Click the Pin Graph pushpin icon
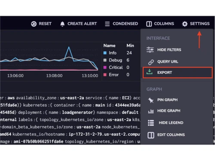This screenshot has height=161, width=215. click(151, 100)
